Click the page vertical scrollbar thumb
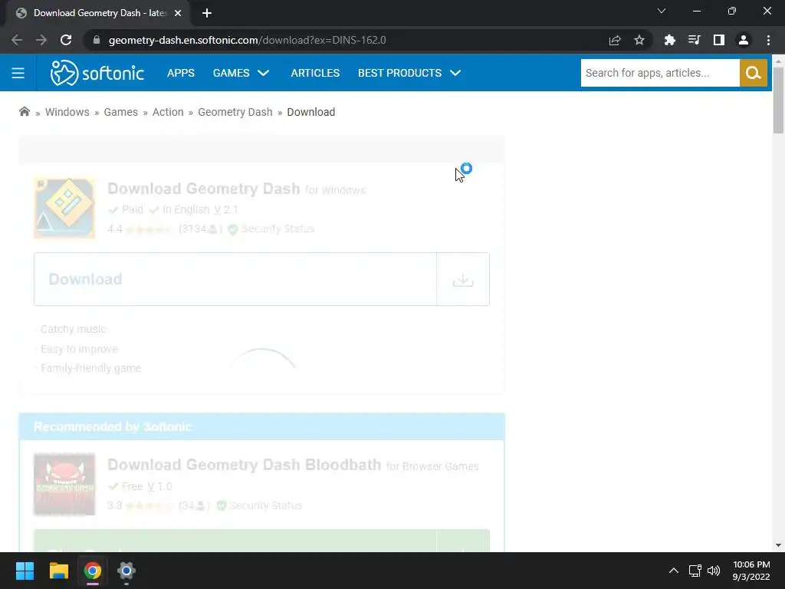The height and width of the screenshot is (589, 785). click(778, 100)
